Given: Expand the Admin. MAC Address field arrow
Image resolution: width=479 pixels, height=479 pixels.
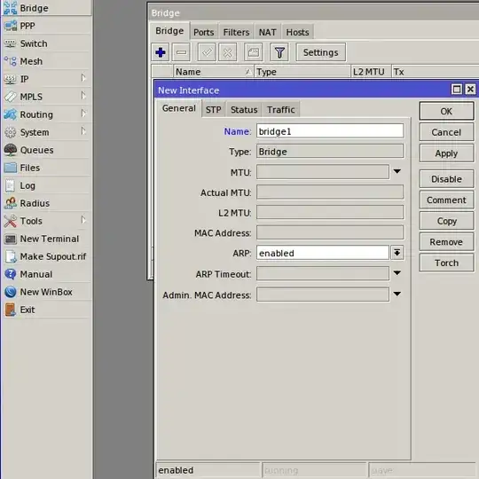Looking at the screenshot, I should tap(397, 294).
